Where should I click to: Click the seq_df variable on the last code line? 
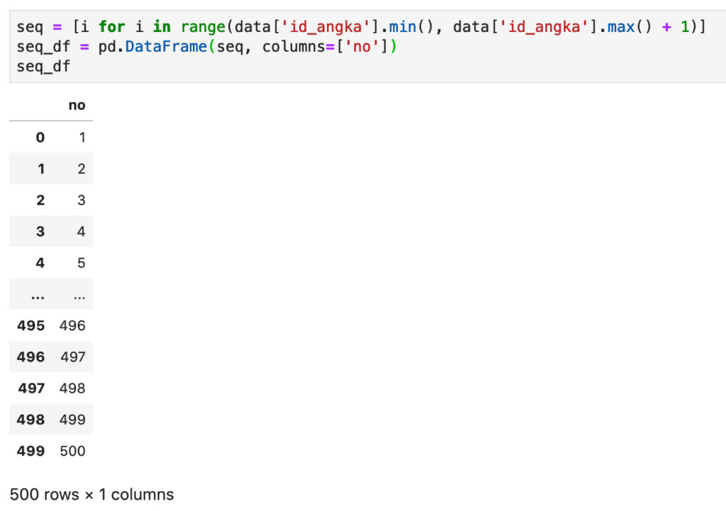point(43,67)
